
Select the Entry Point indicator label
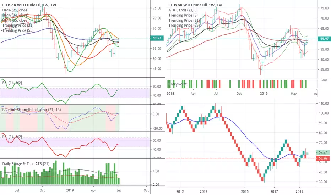(178, 84)
